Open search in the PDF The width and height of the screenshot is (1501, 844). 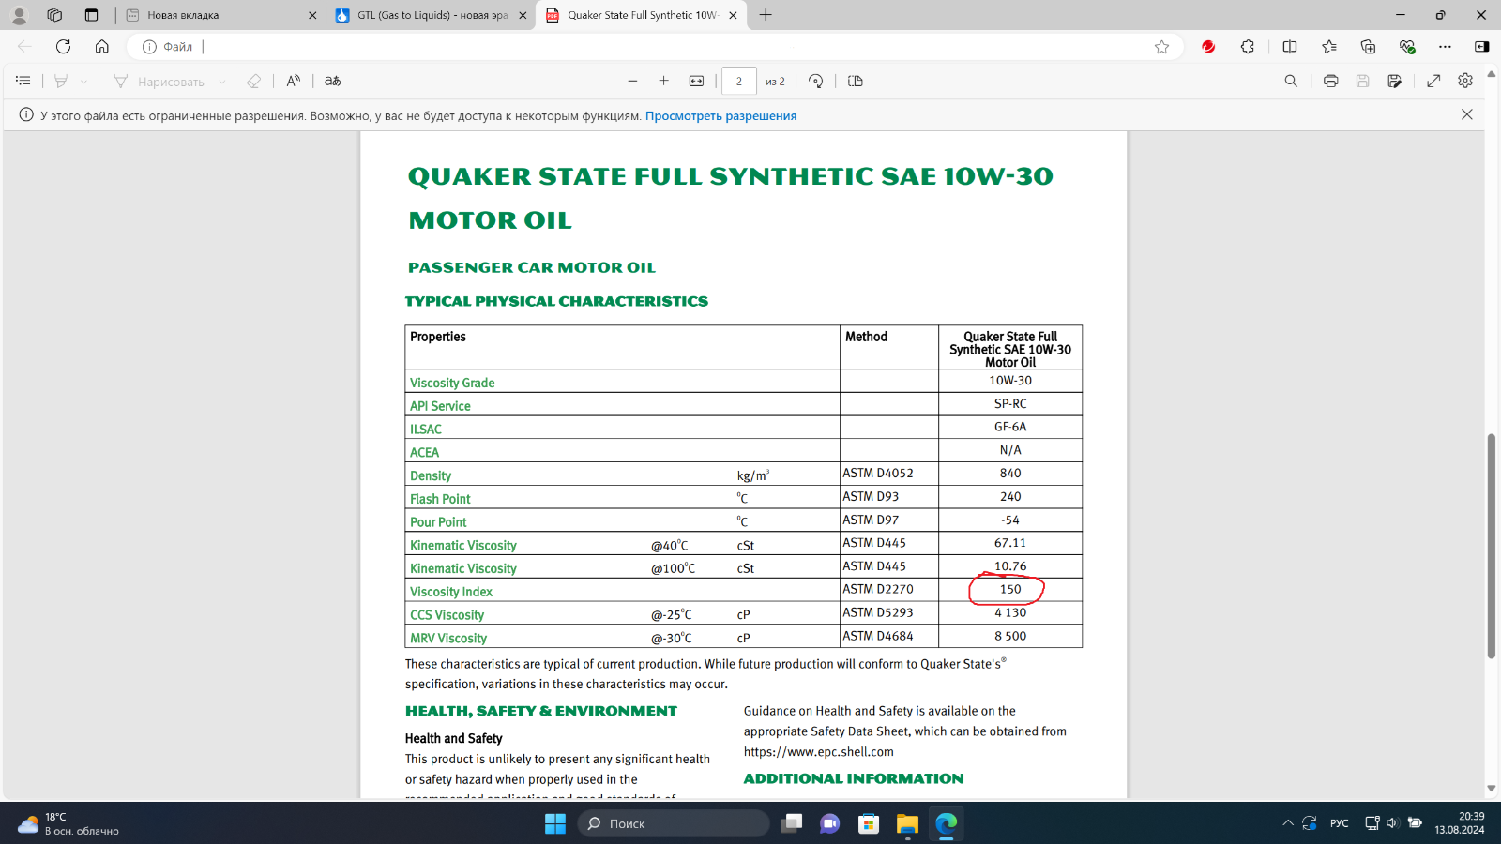1291,82
